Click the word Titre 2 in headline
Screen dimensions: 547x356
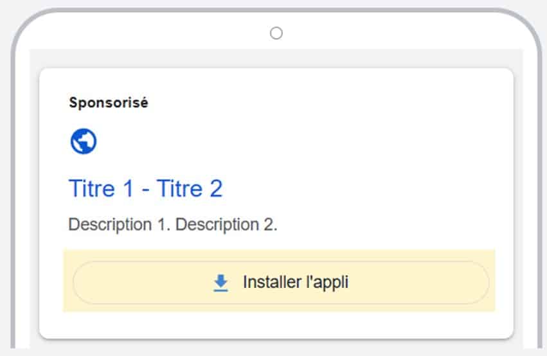click(x=190, y=188)
